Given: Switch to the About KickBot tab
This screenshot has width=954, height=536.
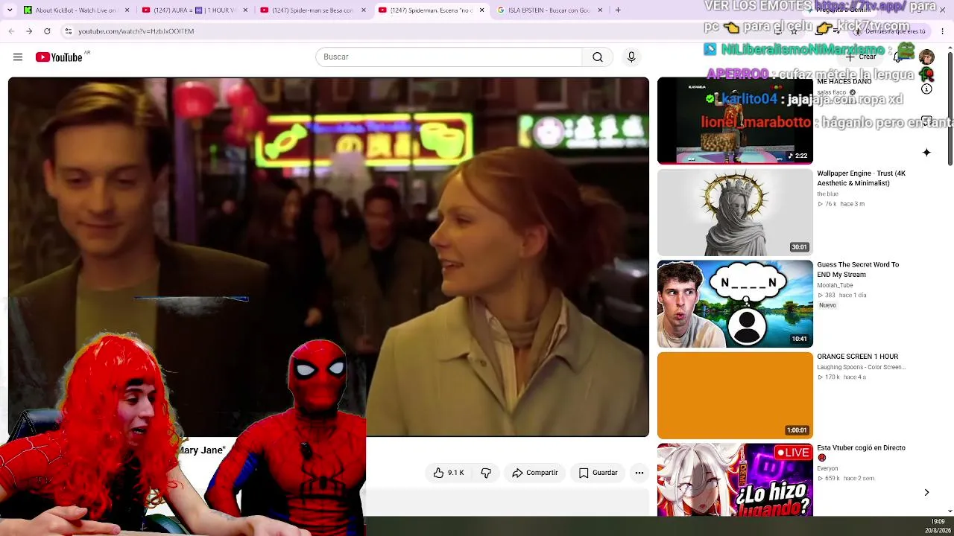Looking at the screenshot, I should coord(77,10).
